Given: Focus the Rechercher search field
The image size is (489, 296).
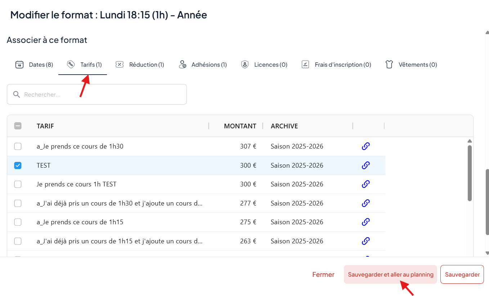Looking at the screenshot, I should [101, 94].
